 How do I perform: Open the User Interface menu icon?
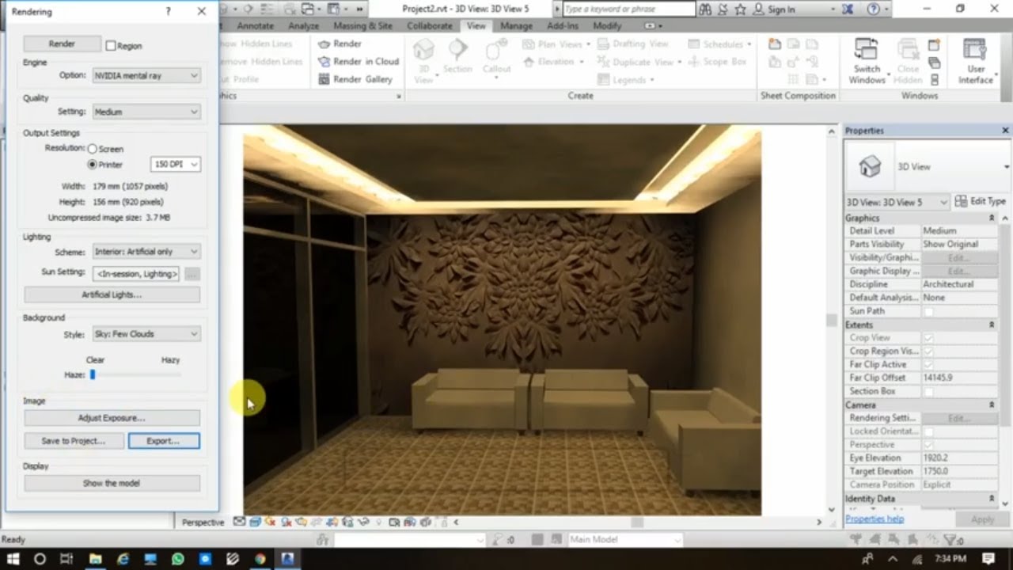[976, 50]
